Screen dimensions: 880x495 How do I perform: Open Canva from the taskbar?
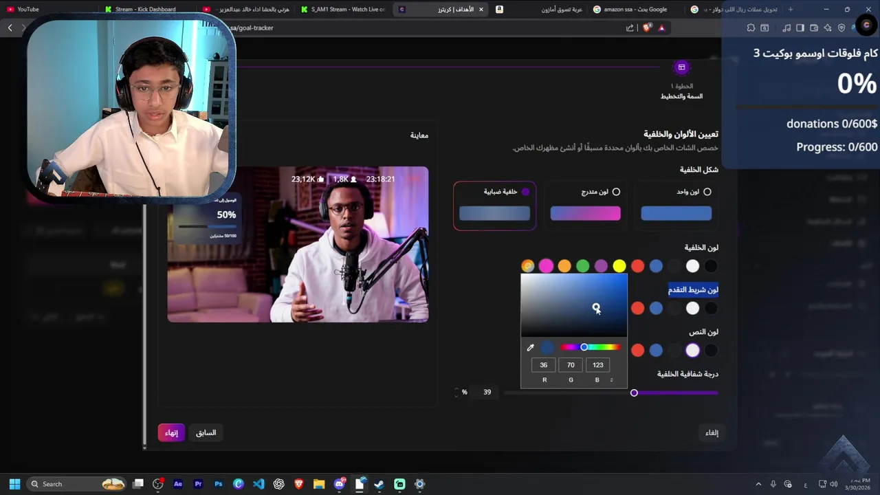coord(239,484)
